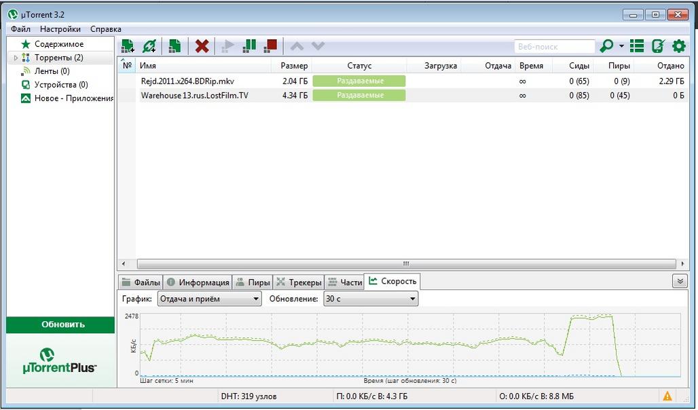Screen dimensions: 698x410
Task: Click the Add Torrent toolbar icon
Action: 128,46
